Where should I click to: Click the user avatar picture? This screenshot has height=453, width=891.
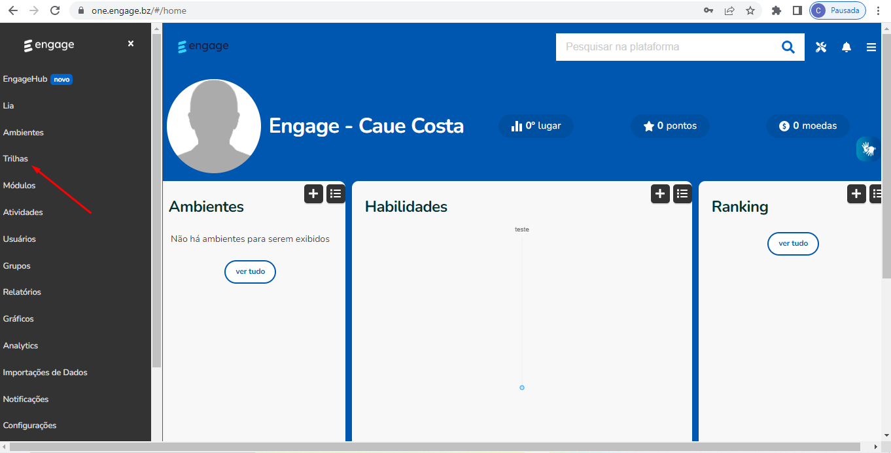(x=214, y=126)
